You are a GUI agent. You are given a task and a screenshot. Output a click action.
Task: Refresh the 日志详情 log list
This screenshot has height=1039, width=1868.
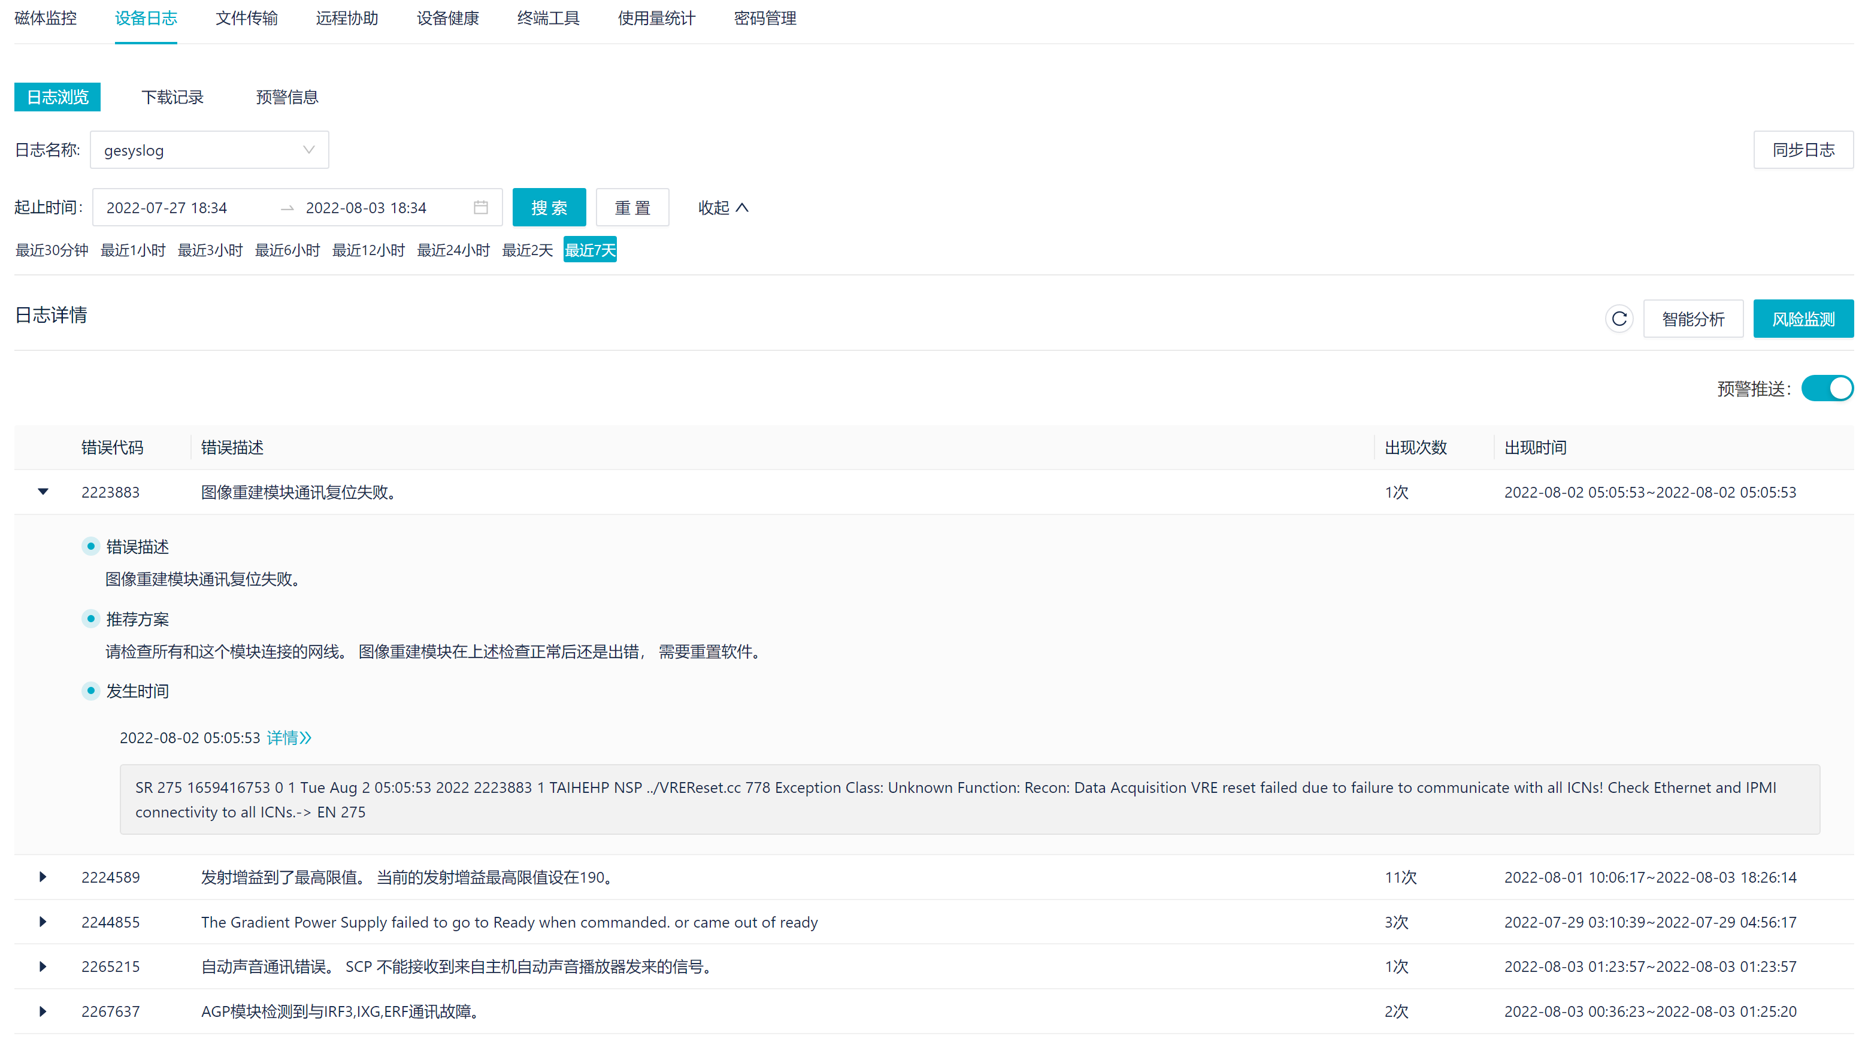click(x=1619, y=319)
